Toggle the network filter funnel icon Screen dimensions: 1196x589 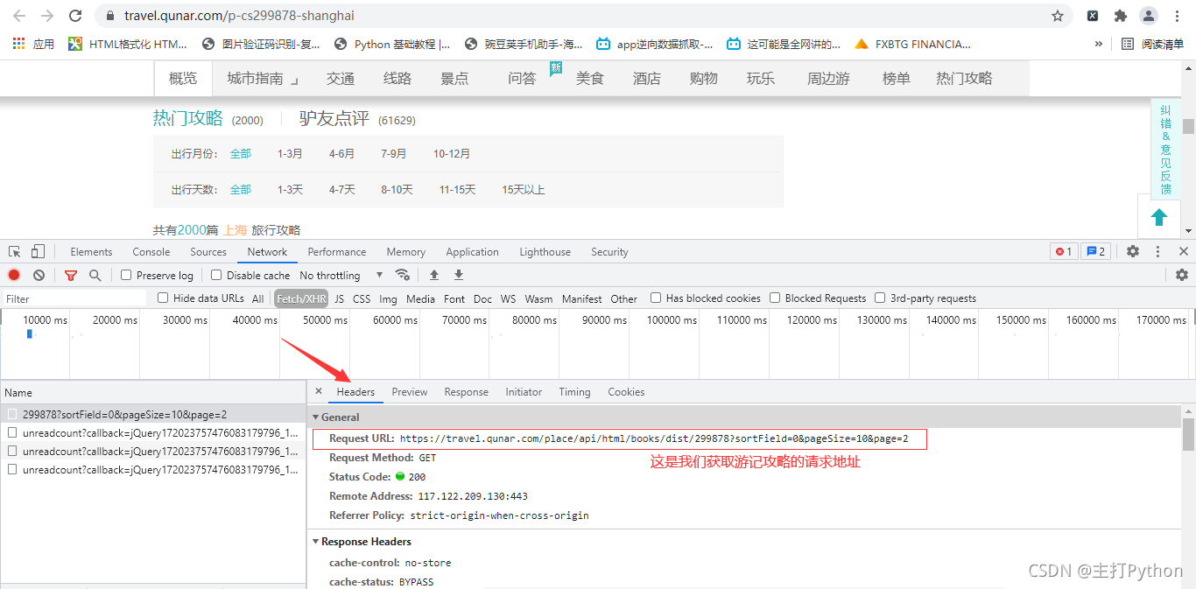click(71, 275)
